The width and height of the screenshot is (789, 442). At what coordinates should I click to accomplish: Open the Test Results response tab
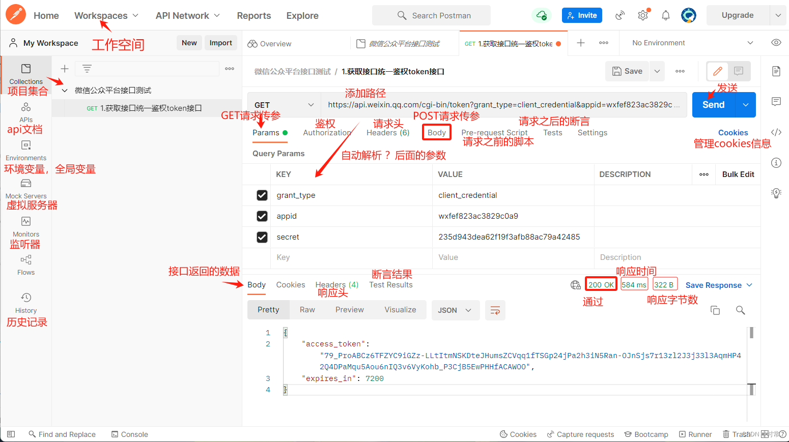click(x=391, y=285)
